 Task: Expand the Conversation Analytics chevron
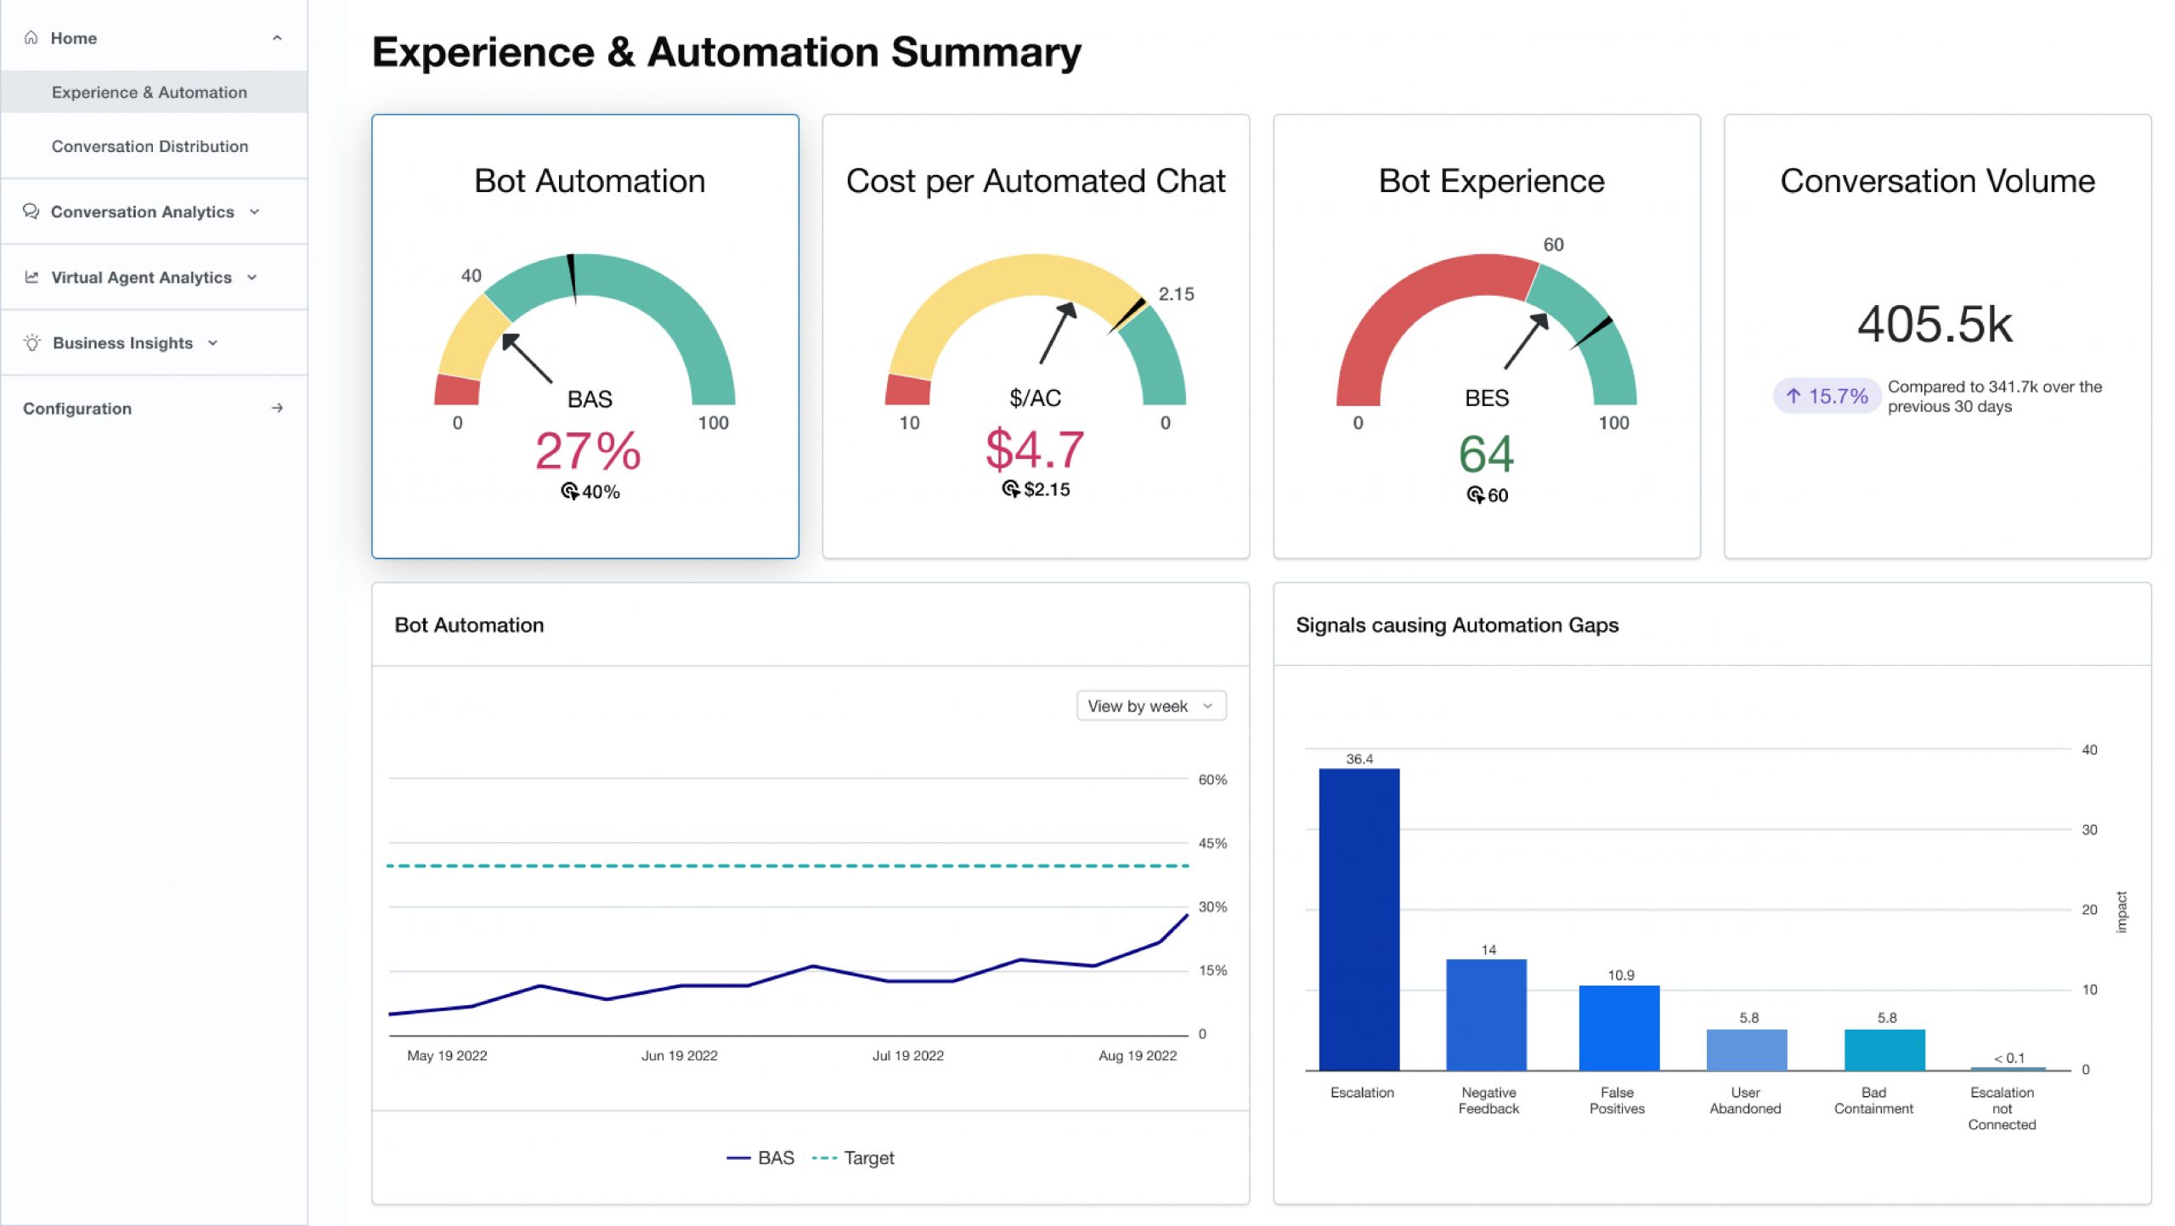tap(254, 212)
